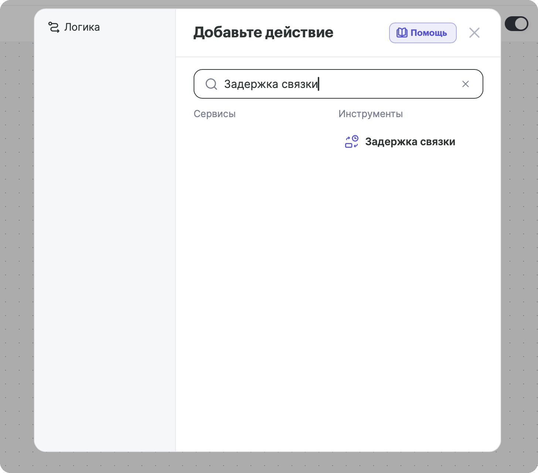
Task: Click the Логика route icon
Action: click(54, 27)
